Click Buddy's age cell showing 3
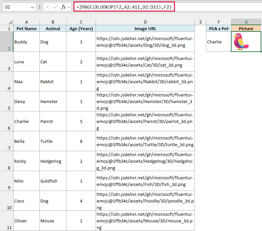 [x=81, y=42]
